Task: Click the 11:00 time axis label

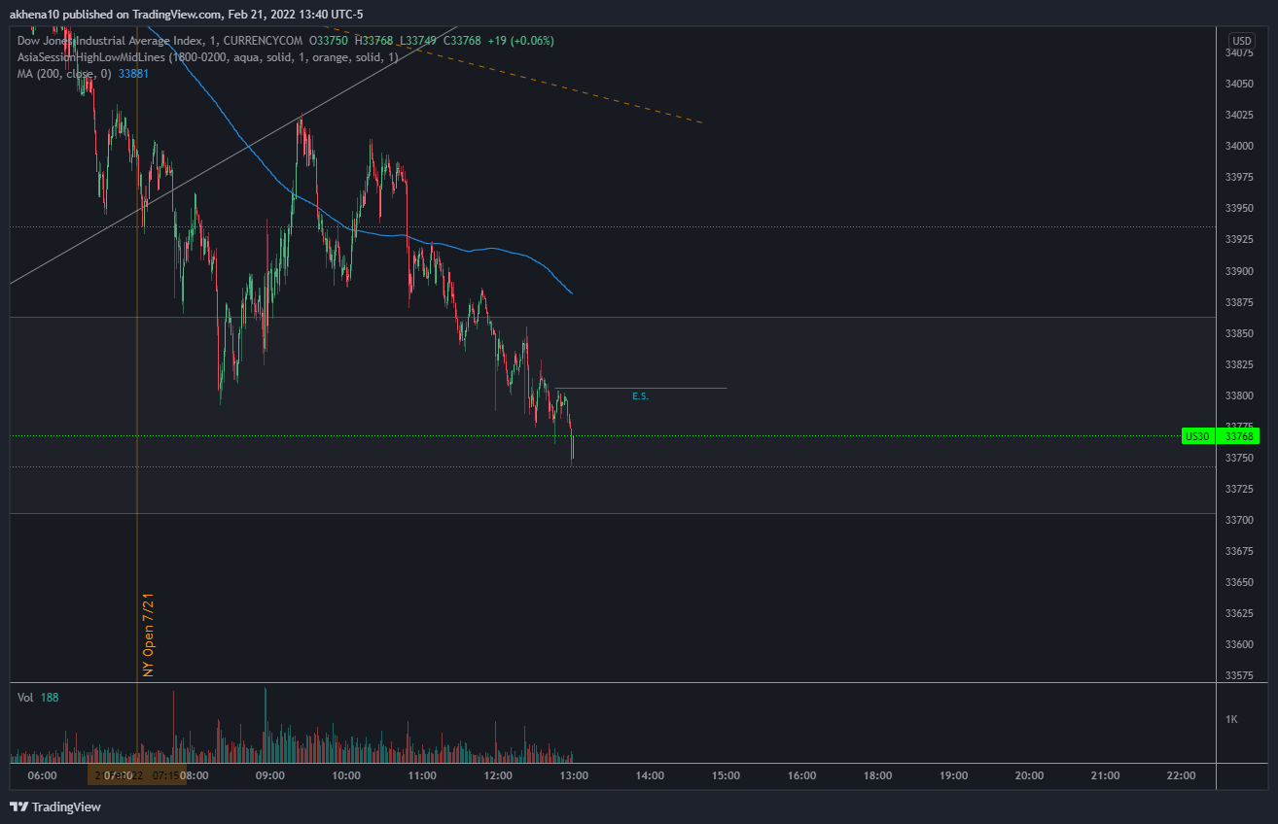Action: [421, 775]
